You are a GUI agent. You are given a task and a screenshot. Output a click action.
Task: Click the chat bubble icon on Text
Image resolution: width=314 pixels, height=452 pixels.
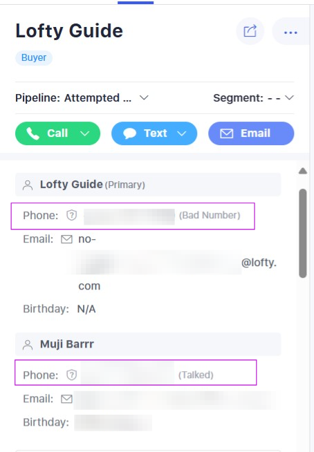(129, 133)
